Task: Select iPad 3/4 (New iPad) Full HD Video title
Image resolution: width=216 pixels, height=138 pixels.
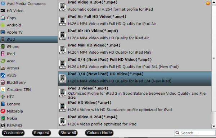Action: click(110, 60)
